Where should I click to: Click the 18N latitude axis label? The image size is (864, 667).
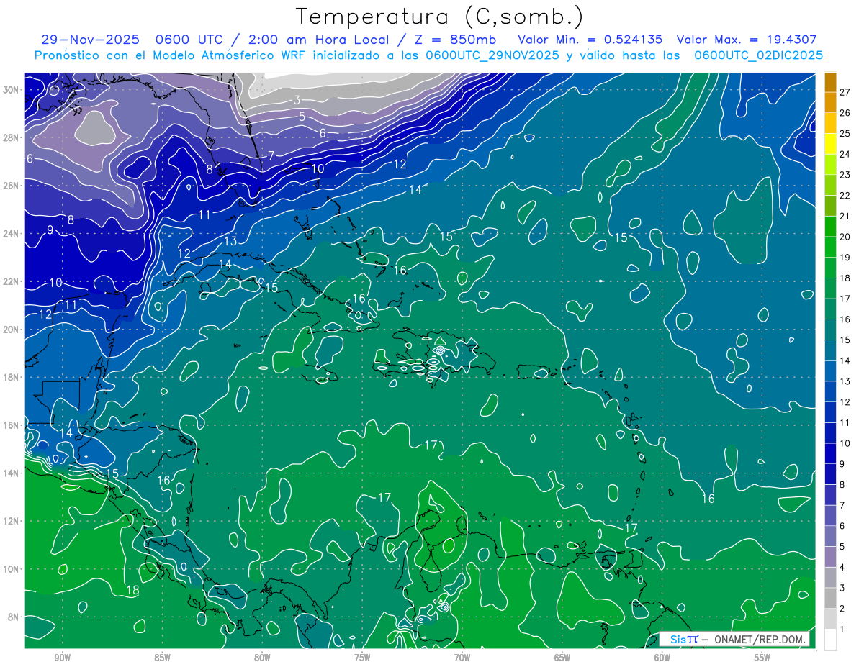(x=11, y=377)
